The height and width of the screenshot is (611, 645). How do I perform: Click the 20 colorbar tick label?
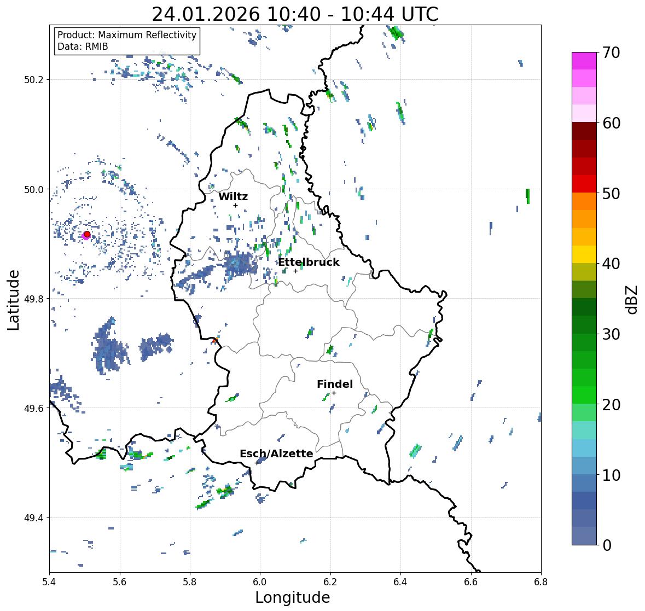tap(611, 405)
